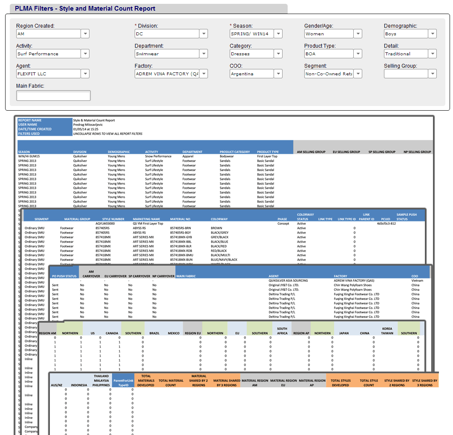Screen dimensions: 453x435
Task: Click the ParentForLink TypeID column header
Action: [123, 383]
